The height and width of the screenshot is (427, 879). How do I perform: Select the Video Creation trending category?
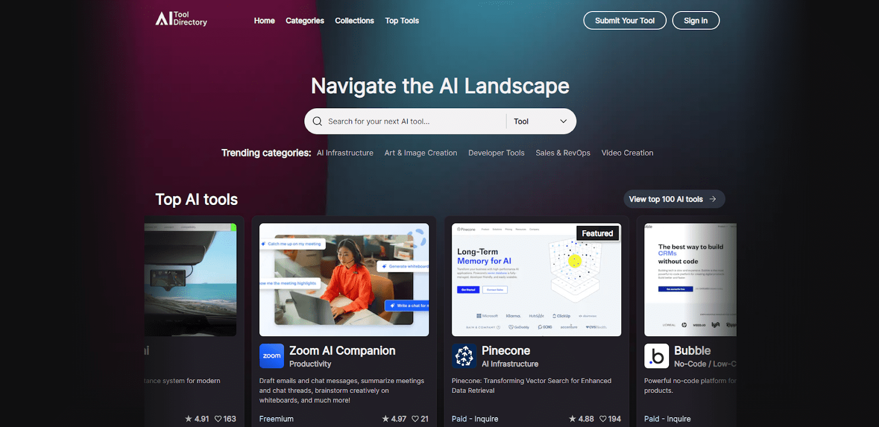(x=627, y=153)
